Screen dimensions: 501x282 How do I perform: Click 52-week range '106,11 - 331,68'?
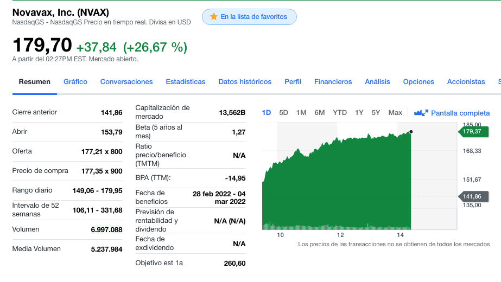pos(98,210)
